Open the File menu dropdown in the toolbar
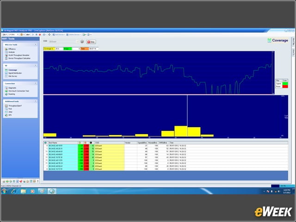The width and height of the screenshot is (296, 222). tap(5, 35)
